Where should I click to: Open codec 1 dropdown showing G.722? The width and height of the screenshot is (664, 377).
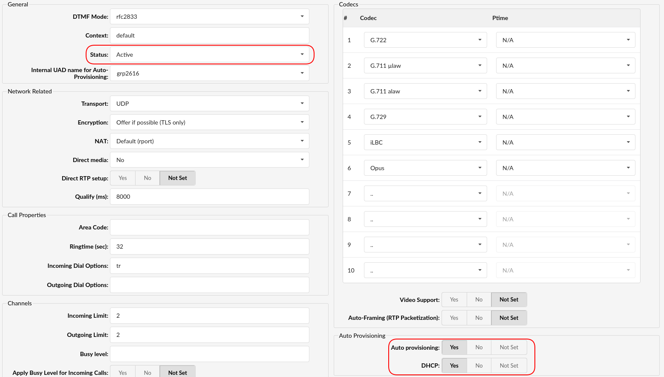pyautogui.click(x=425, y=40)
